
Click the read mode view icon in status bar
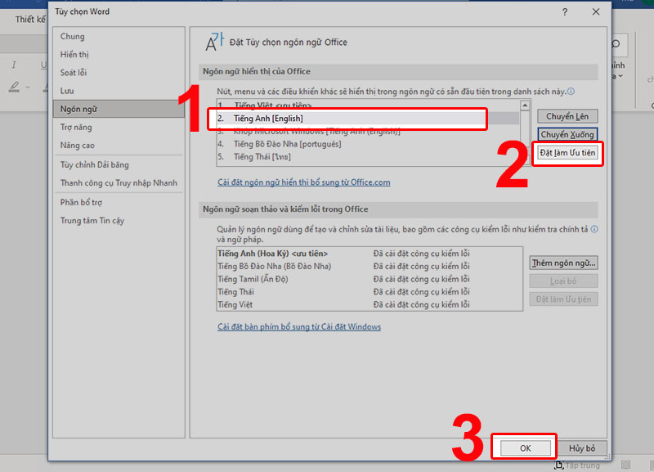(625, 465)
